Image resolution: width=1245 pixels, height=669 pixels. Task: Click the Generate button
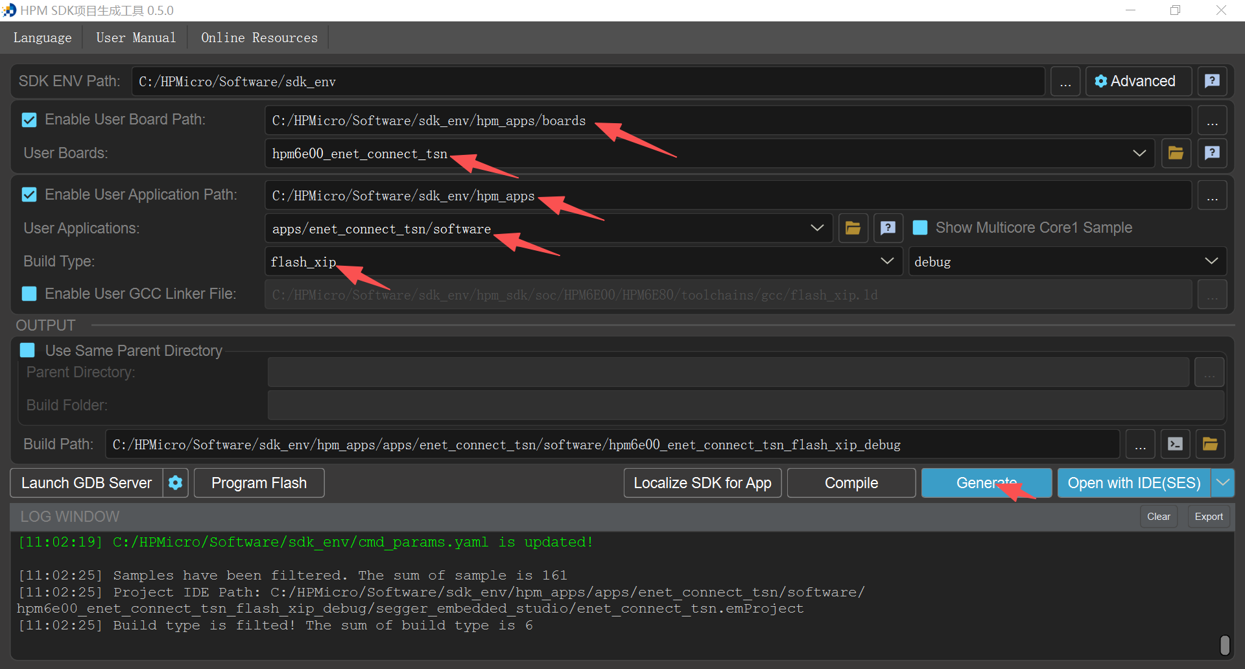986,483
